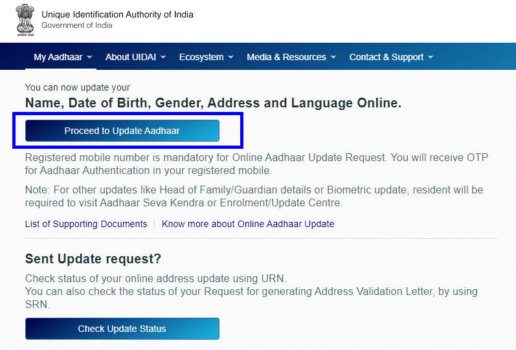Click the Government of India emblem logo
516x350 pixels.
pyautogui.click(x=25, y=20)
